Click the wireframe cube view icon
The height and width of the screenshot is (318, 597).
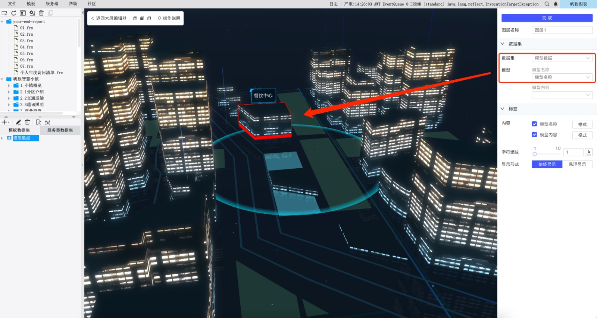point(135,18)
